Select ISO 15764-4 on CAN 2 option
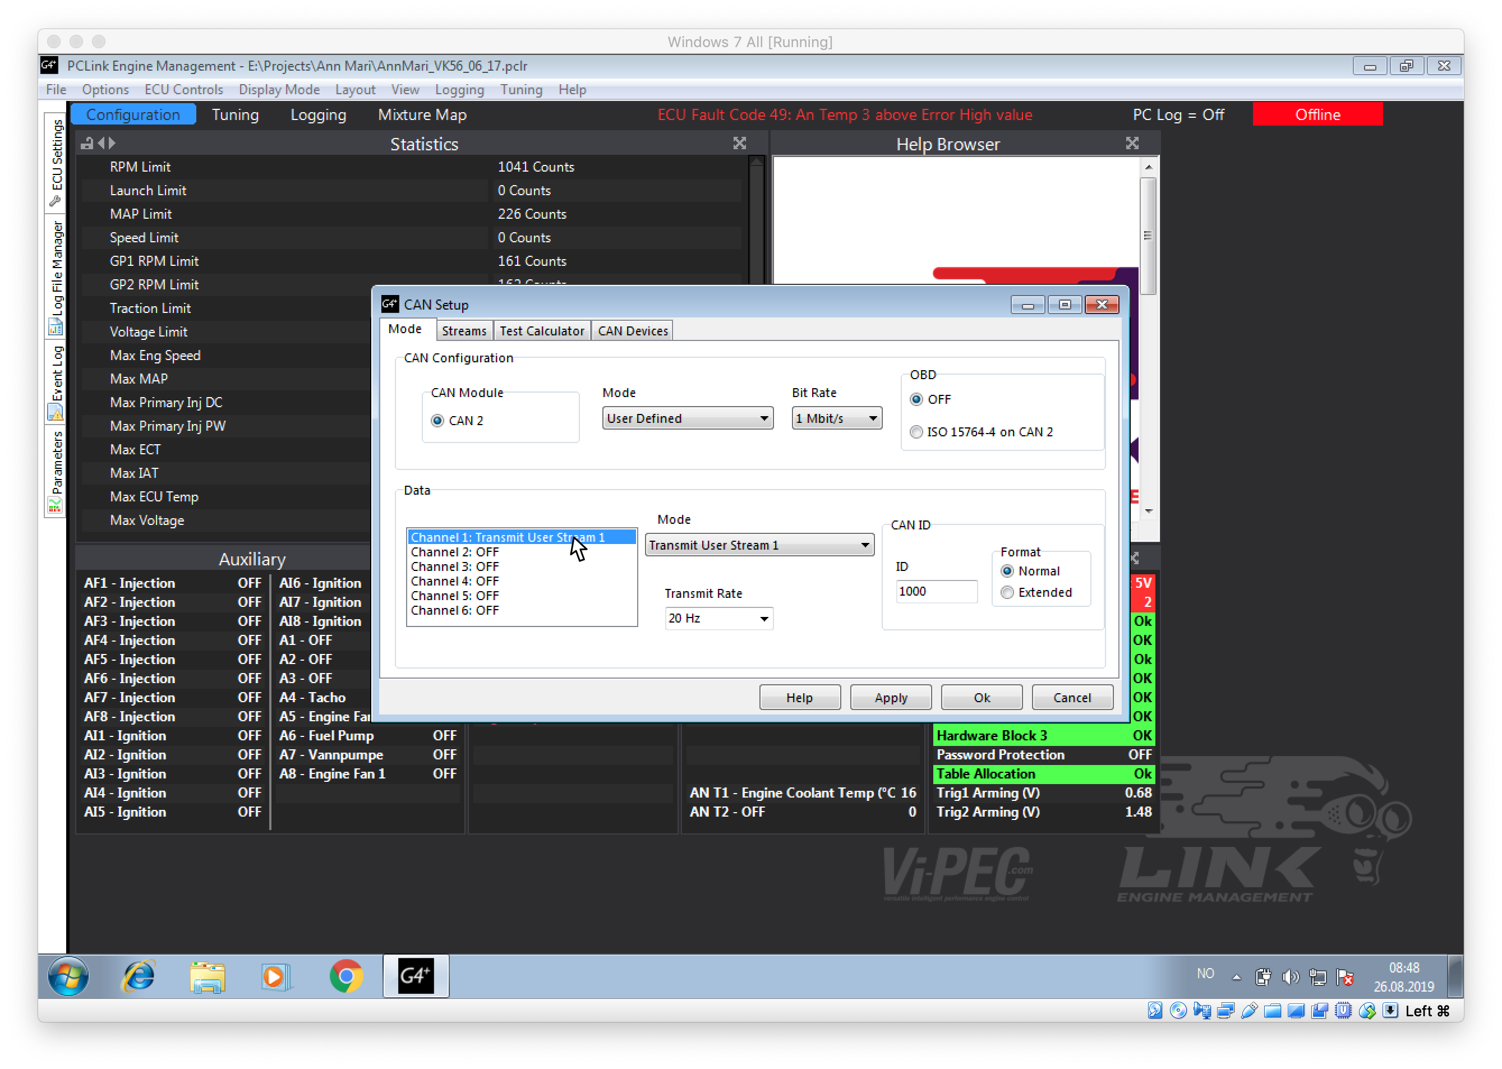 916,432
